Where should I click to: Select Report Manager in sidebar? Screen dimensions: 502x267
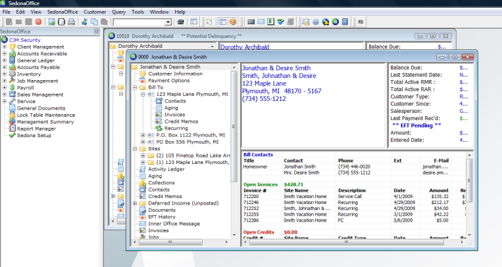(x=36, y=129)
